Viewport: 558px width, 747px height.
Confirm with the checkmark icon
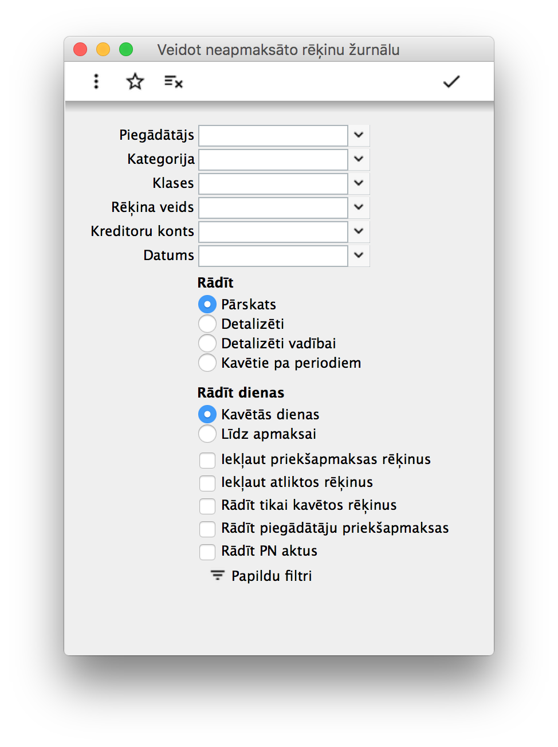(x=451, y=81)
